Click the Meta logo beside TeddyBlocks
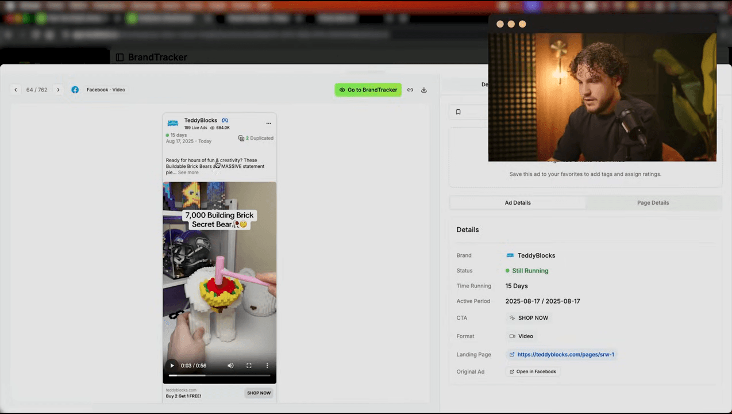The width and height of the screenshot is (732, 414). [x=225, y=120]
